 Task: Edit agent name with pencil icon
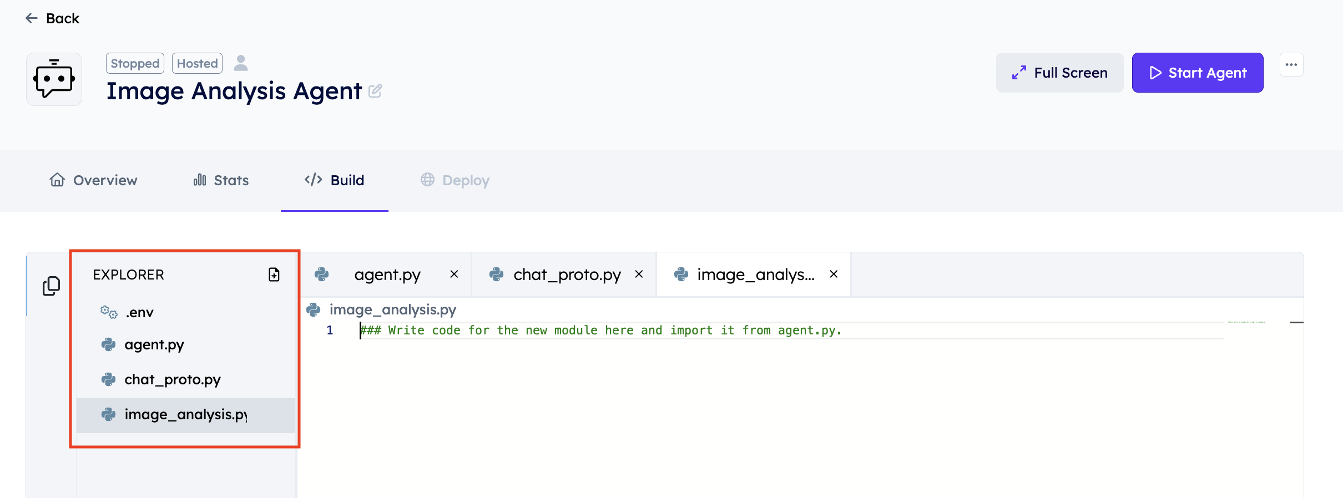coord(375,91)
